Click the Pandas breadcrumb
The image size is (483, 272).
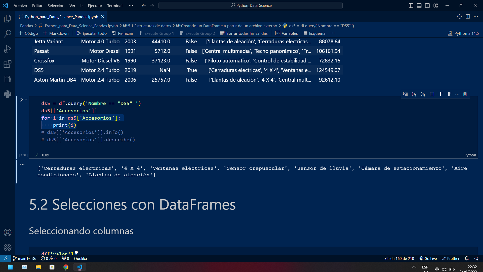[x=26, y=26]
